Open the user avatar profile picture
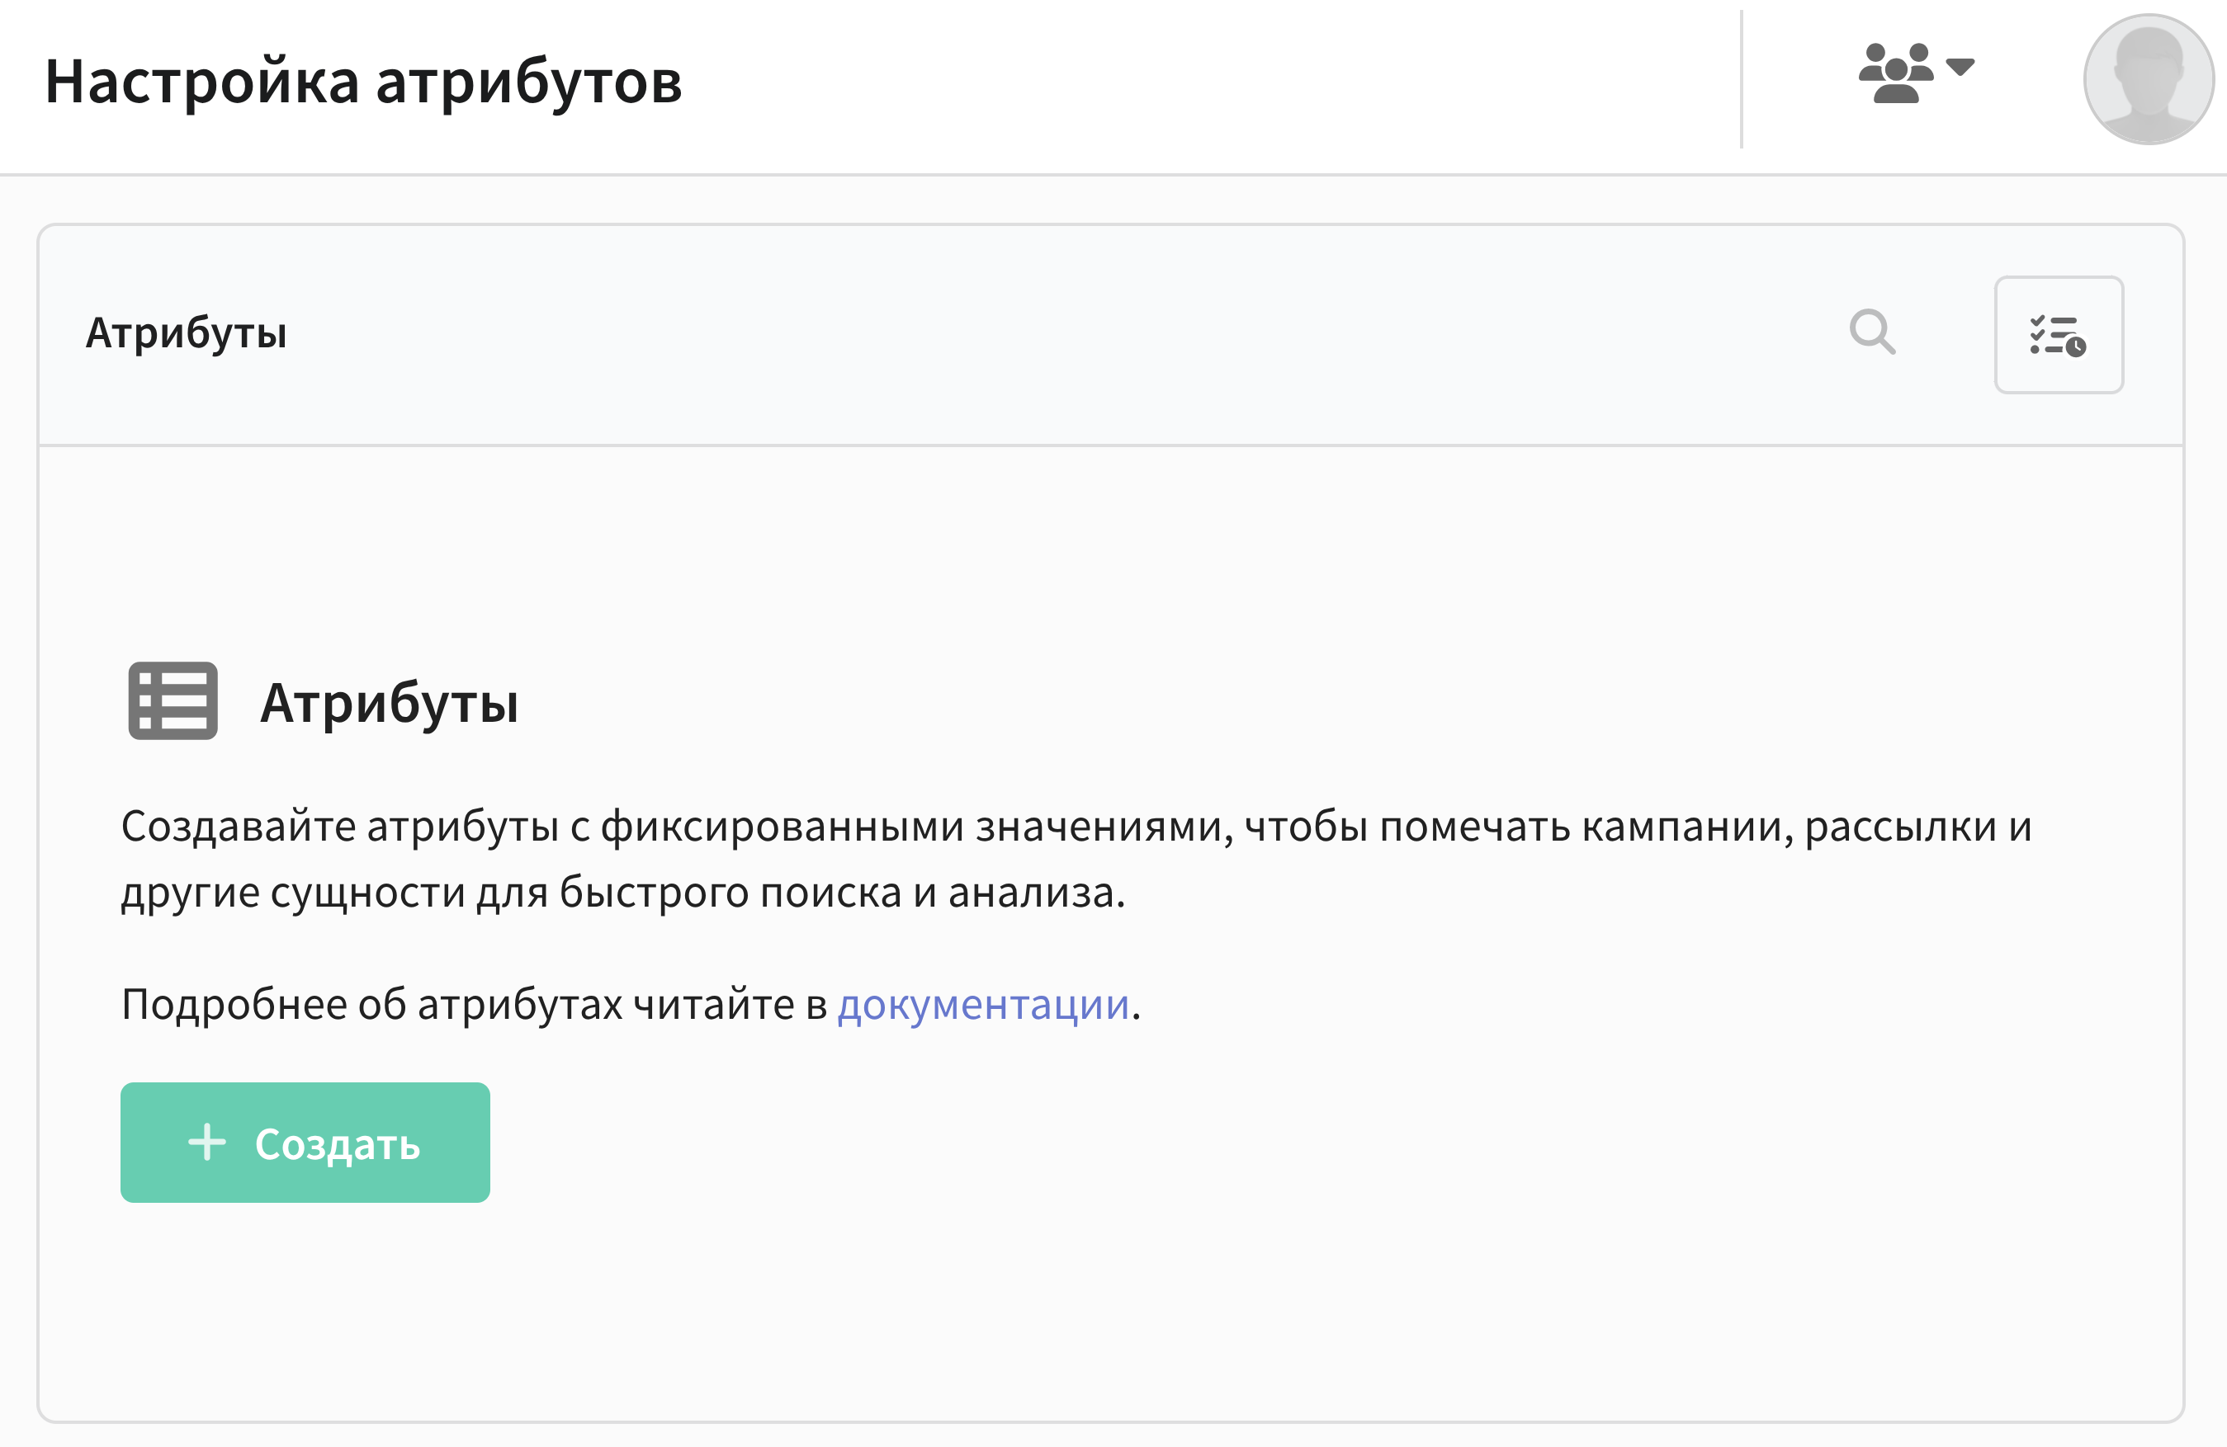Viewport: 2227px width, 1447px height. [x=2148, y=79]
